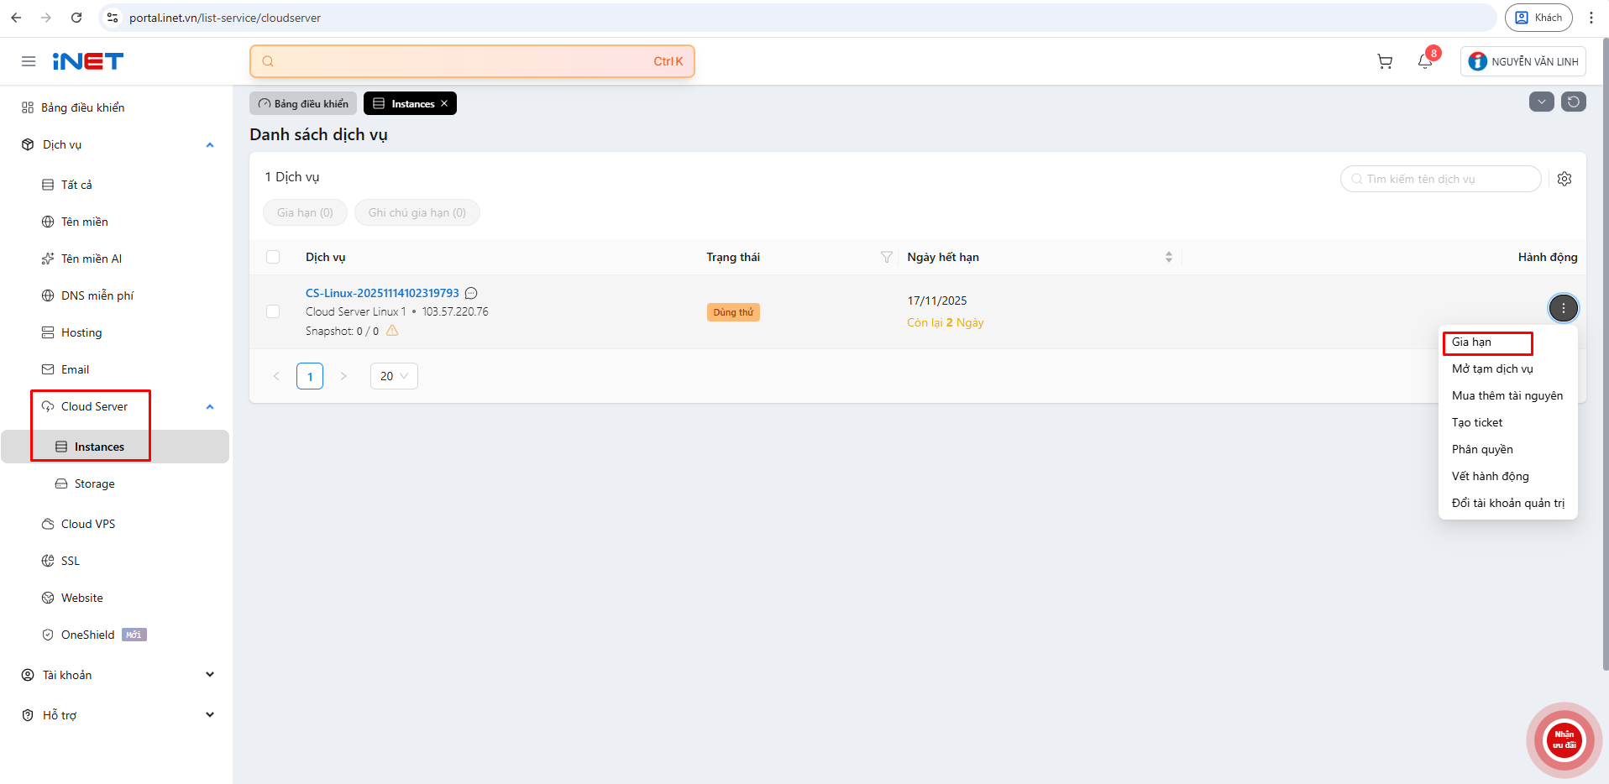This screenshot has height=784, width=1609.
Task: Click the Khách profile button
Action: pyautogui.click(x=1538, y=18)
